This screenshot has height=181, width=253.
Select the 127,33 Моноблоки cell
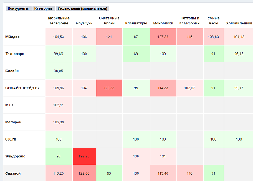[163, 37]
